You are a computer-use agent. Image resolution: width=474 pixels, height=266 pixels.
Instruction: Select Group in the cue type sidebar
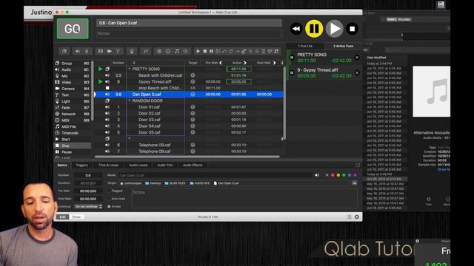(x=73, y=64)
